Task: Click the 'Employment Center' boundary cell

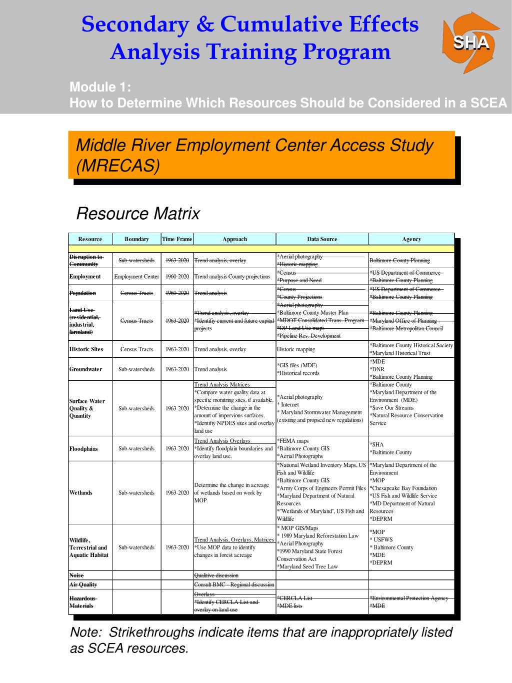Action: pos(136,277)
